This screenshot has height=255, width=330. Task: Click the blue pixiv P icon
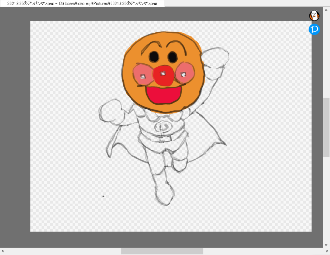(314, 30)
